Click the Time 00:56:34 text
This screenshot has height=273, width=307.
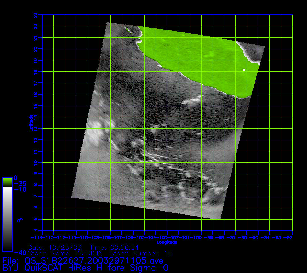(x=114, y=247)
